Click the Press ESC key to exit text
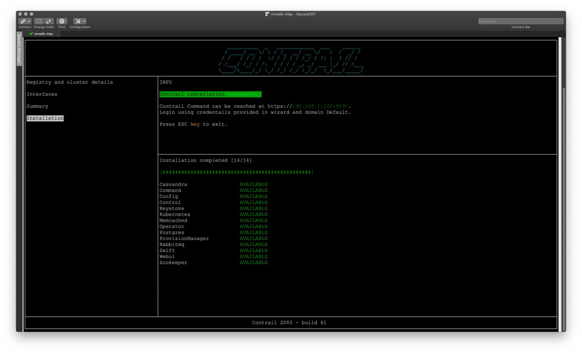 194,125
